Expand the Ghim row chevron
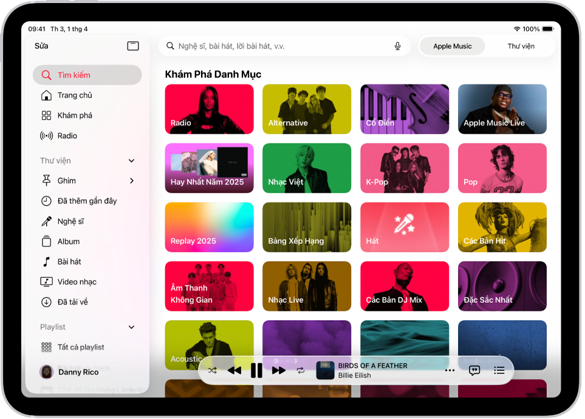Viewport: 585px width, 419px height. point(131,181)
